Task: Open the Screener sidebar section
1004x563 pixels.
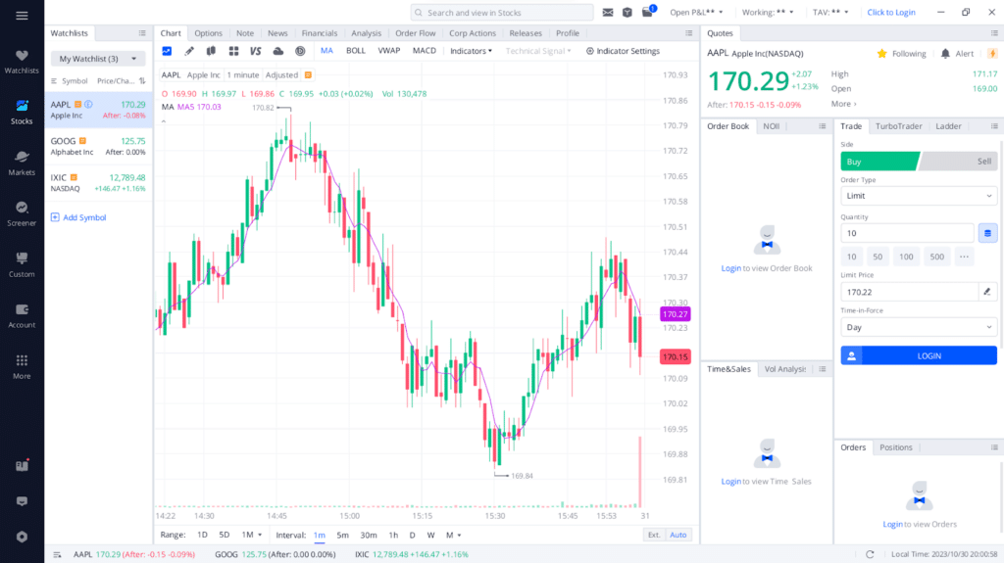Action: [x=22, y=212]
